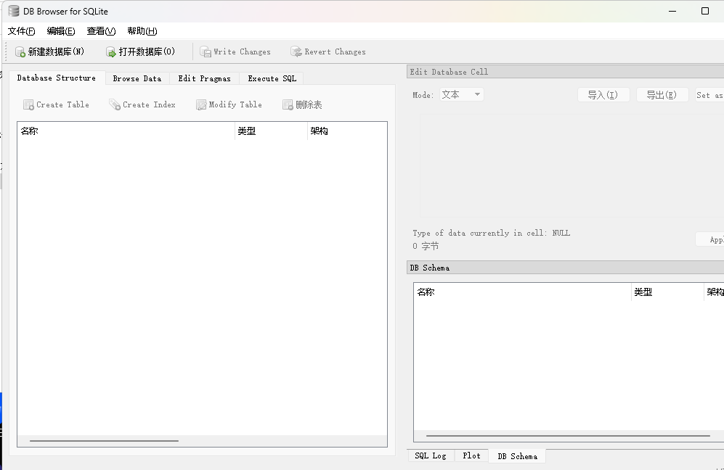Click the DB Browser application icon in titlebar
Screen dimensions: 724x470
12,11
